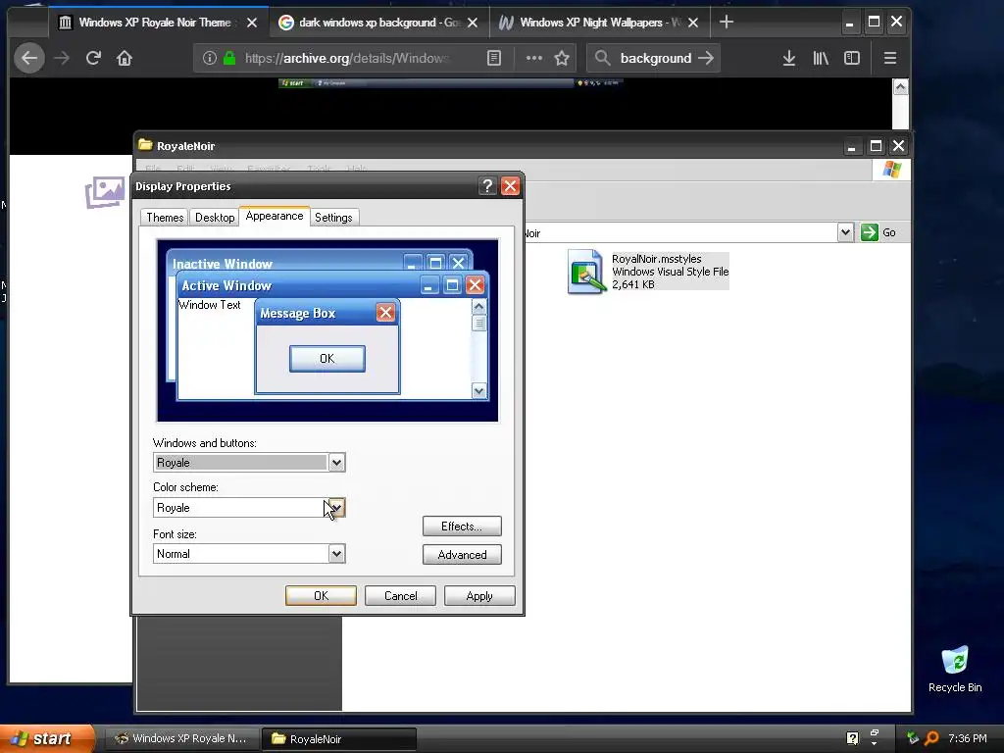This screenshot has height=753, width=1004.
Task: Click the Advanced button
Action: tap(462, 555)
